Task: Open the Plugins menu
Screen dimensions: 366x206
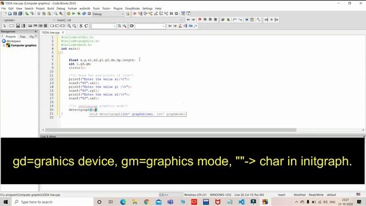Action: point(118,9)
